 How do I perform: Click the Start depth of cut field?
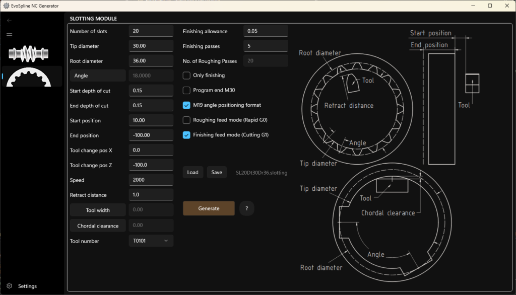click(x=151, y=91)
